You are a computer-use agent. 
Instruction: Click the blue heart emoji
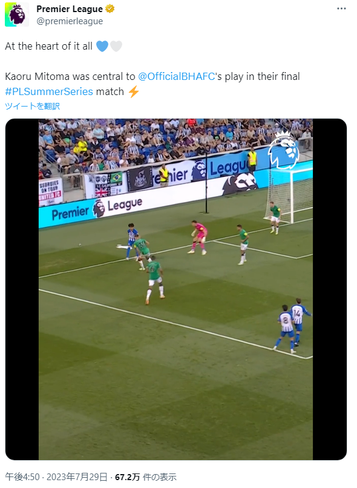point(102,47)
